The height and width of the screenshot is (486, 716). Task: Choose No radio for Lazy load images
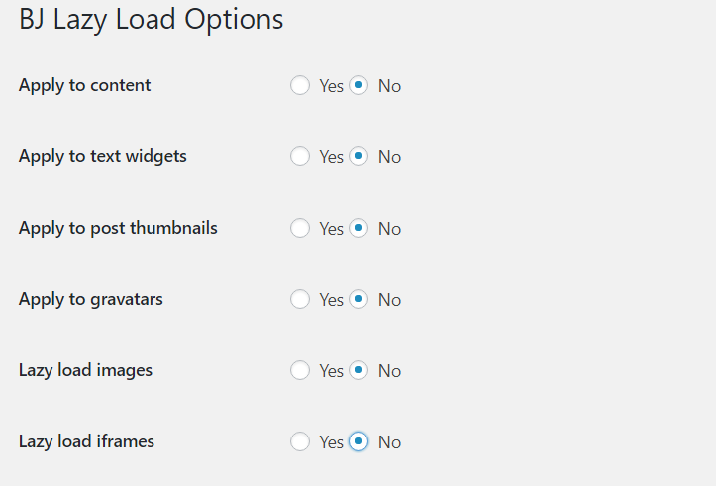(x=358, y=370)
